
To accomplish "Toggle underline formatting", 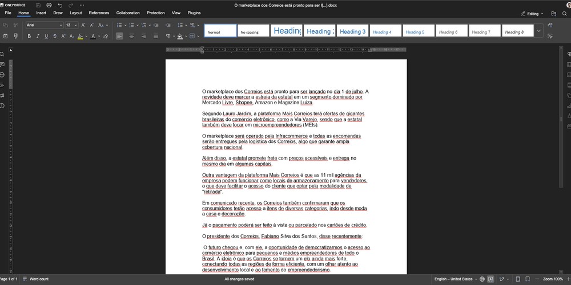I will [46, 36].
